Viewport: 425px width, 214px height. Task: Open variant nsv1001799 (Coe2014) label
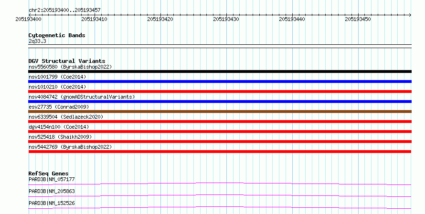57,77
